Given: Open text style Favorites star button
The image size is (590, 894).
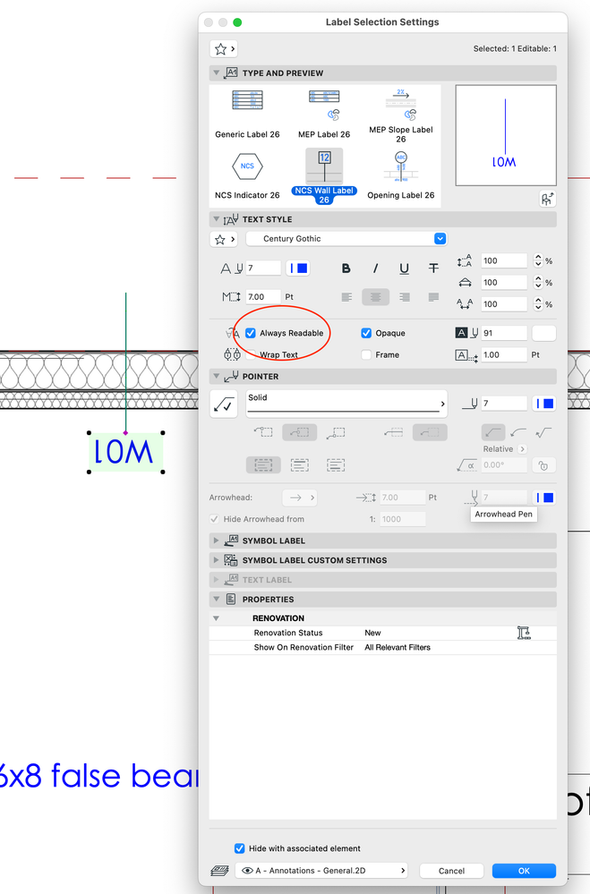Looking at the screenshot, I should 224,239.
